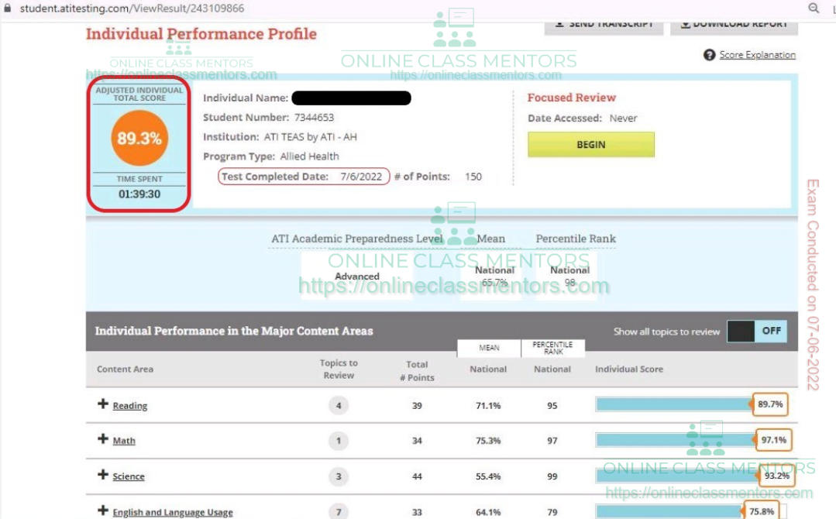Click the Science topics to review count badge
Image resolution: width=836 pixels, height=519 pixels.
pos(339,476)
